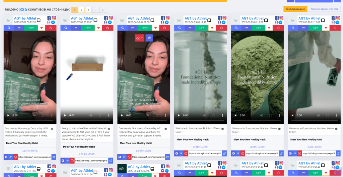This screenshot has height=177, width=343.
Task: Toggle heart favorite on 2023-07-01 00:20:21 card
Action: click(98, 28)
